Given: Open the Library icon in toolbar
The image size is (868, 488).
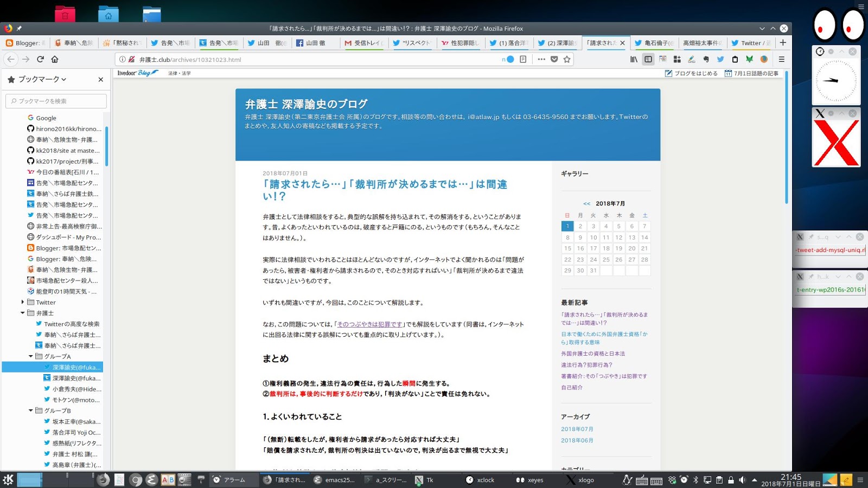Looking at the screenshot, I should (634, 59).
